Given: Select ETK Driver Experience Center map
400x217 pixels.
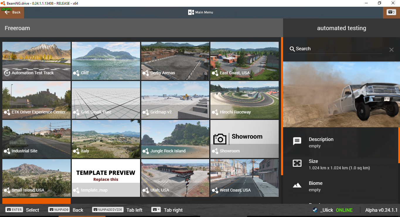Looking at the screenshot, I should (36, 100).
